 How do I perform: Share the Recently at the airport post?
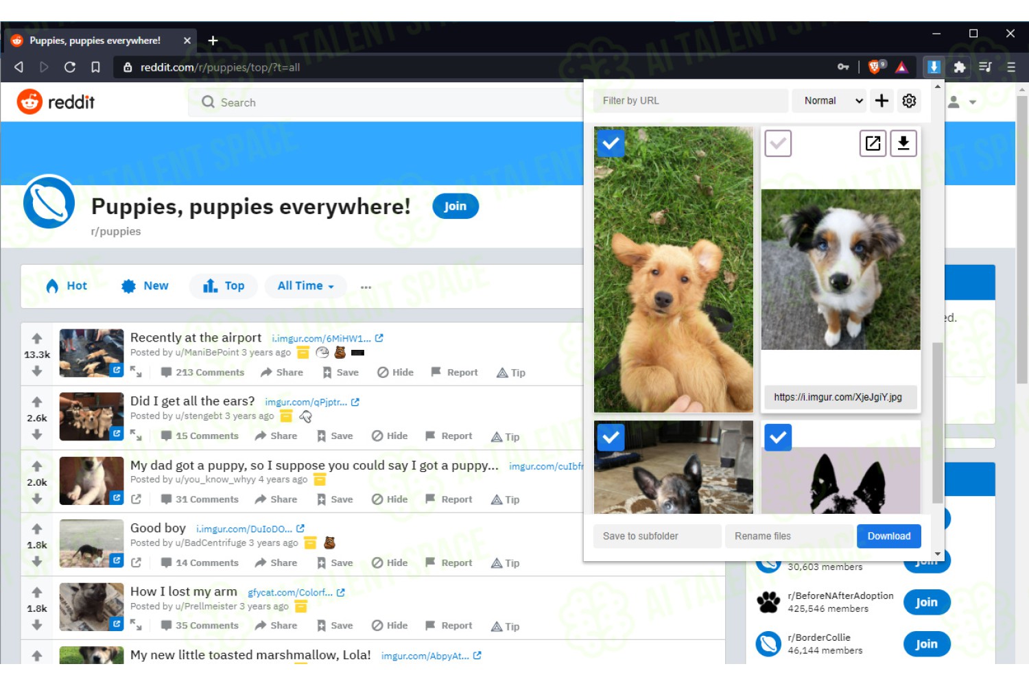pyautogui.click(x=282, y=372)
